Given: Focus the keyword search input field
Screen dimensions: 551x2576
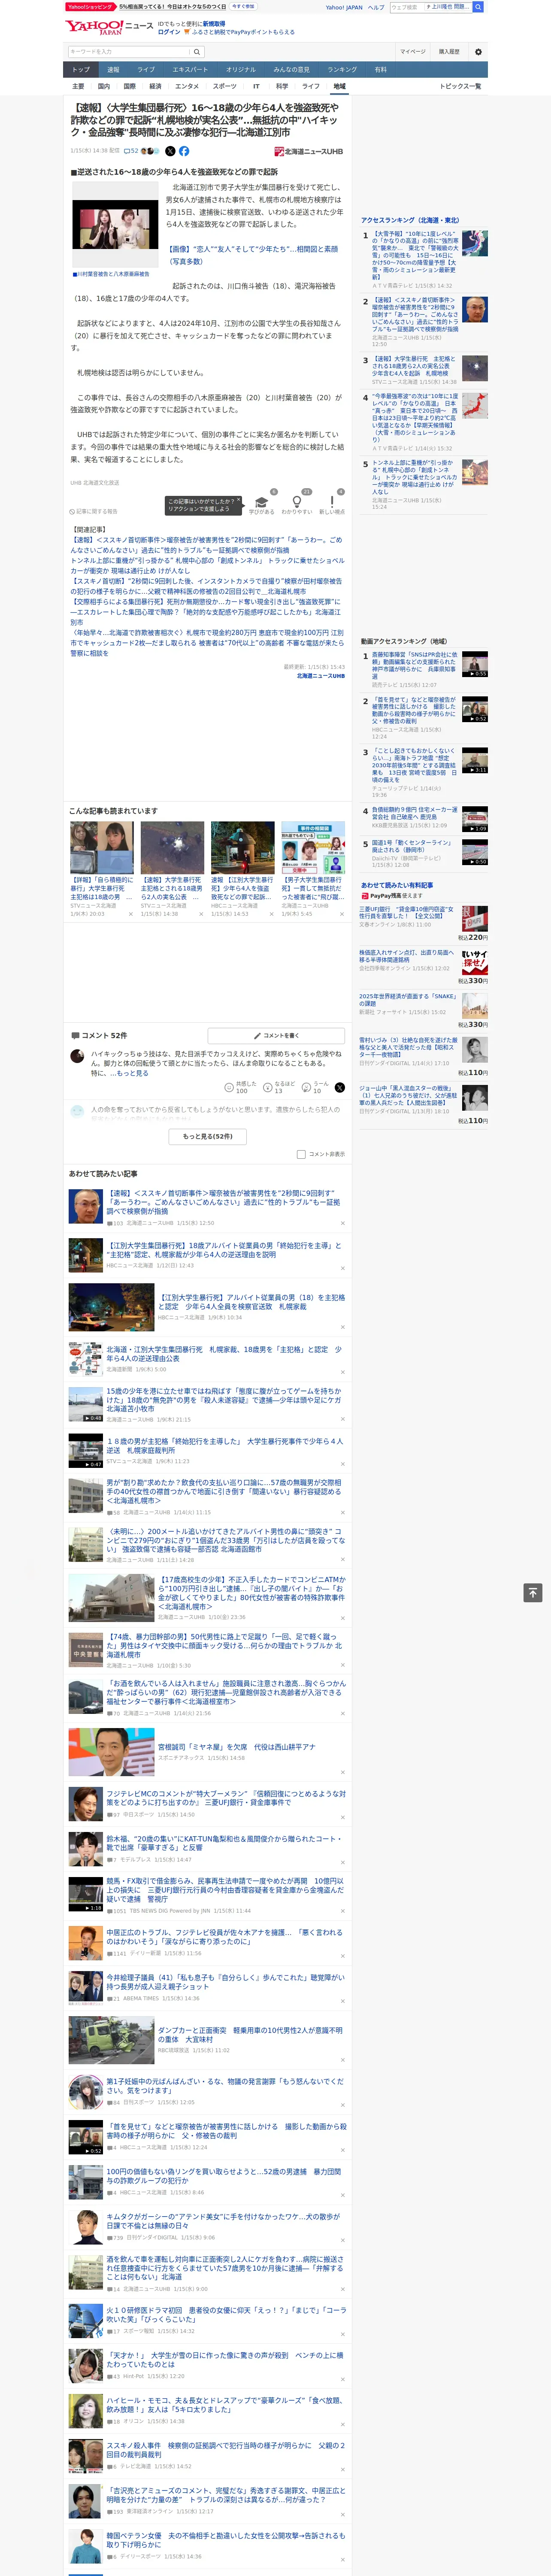Looking at the screenshot, I should coord(129,52).
